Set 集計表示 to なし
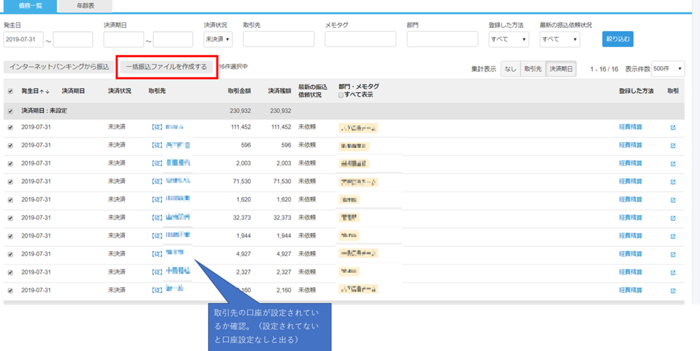 [510, 69]
